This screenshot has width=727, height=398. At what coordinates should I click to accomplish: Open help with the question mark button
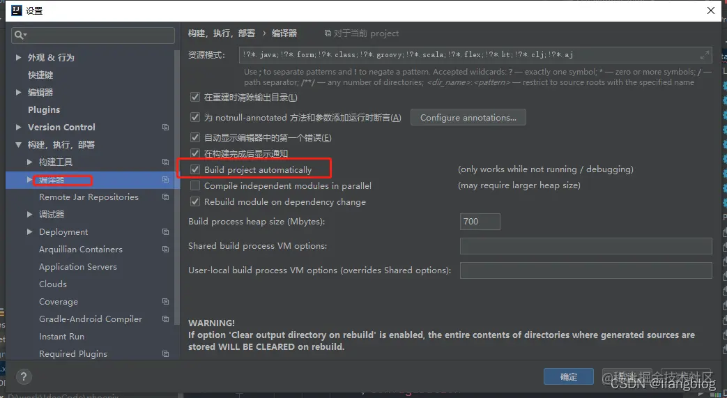tap(24, 376)
